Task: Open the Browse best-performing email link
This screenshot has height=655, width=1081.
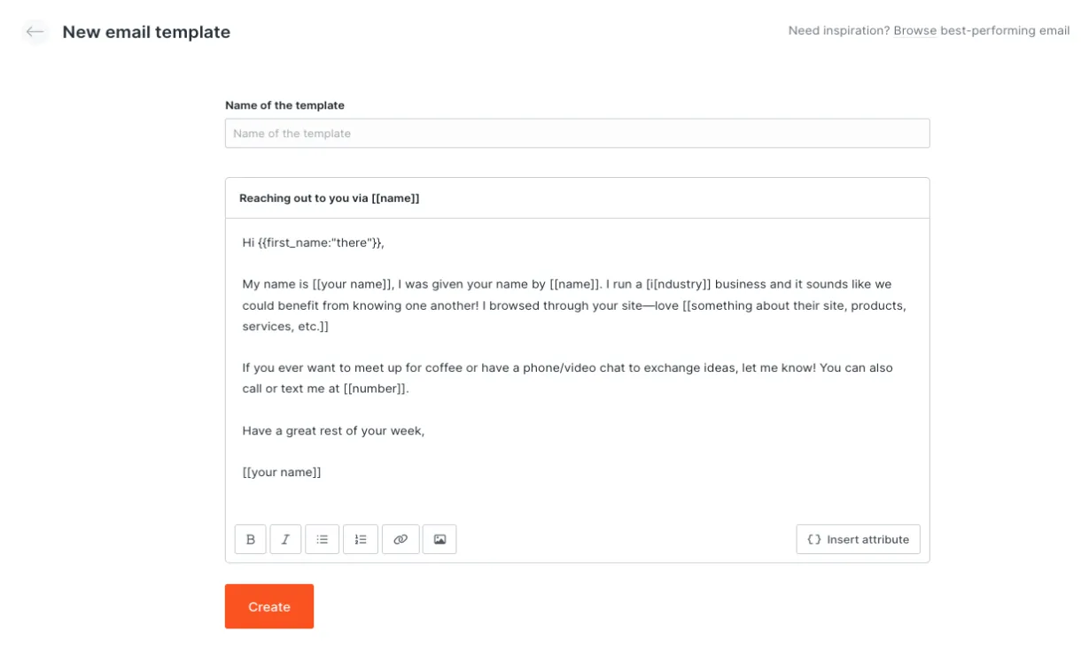Action: (x=914, y=30)
